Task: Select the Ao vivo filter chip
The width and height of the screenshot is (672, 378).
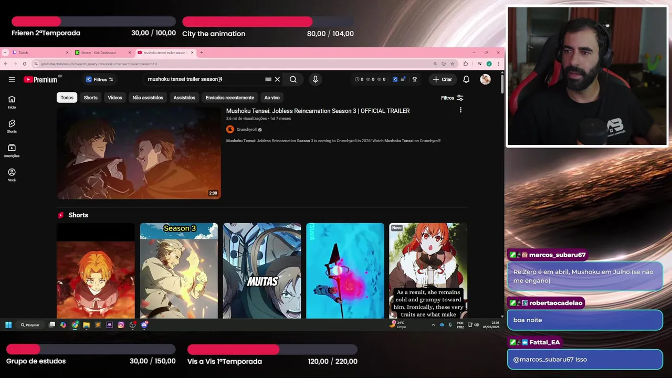Action: [x=272, y=98]
